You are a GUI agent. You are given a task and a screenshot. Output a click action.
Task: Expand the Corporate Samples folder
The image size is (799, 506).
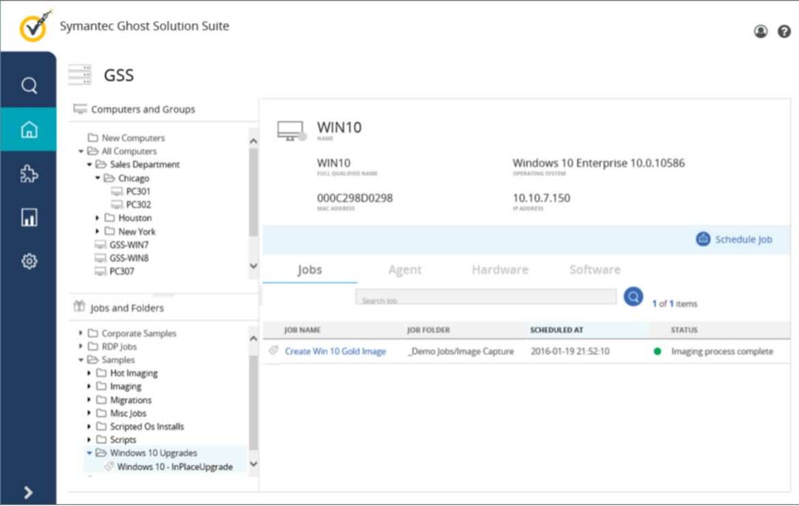pos(81,333)
